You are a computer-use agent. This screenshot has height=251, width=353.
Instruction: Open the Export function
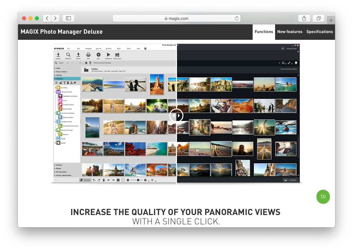pyautogui.click(x=78, y=55)
